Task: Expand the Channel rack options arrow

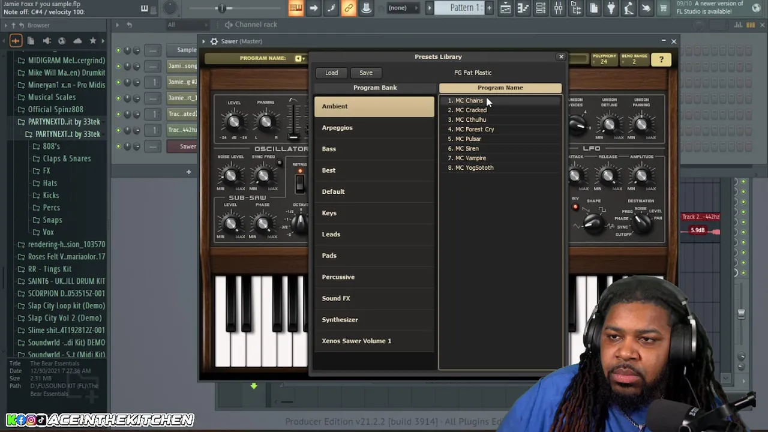Action: [117, 25]
